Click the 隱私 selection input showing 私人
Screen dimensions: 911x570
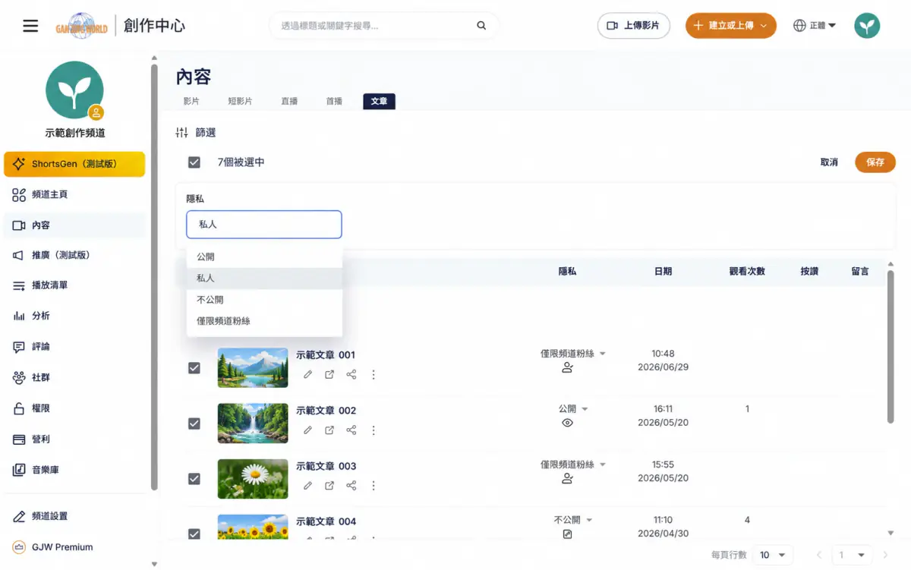[x=264, y=225]
